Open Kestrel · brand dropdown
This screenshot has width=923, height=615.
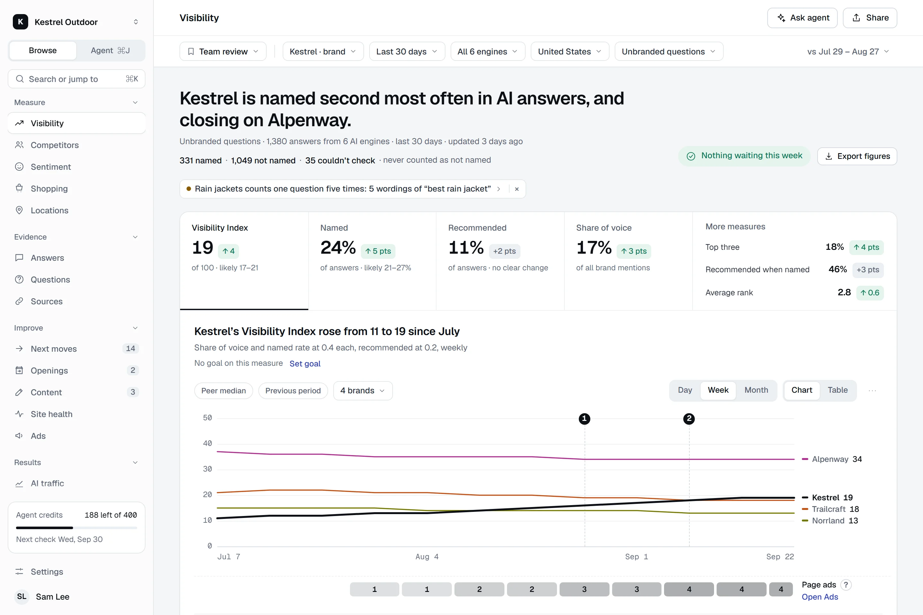pyautogui.click(x=323, y=51)
